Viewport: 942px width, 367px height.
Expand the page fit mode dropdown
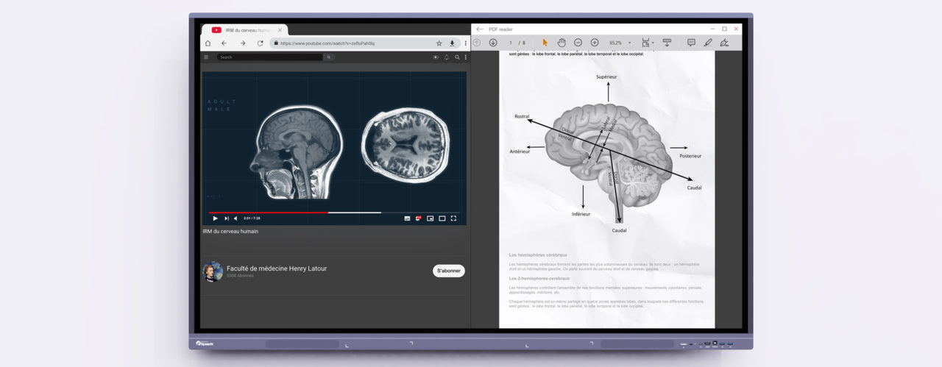[x=647, y=43]
